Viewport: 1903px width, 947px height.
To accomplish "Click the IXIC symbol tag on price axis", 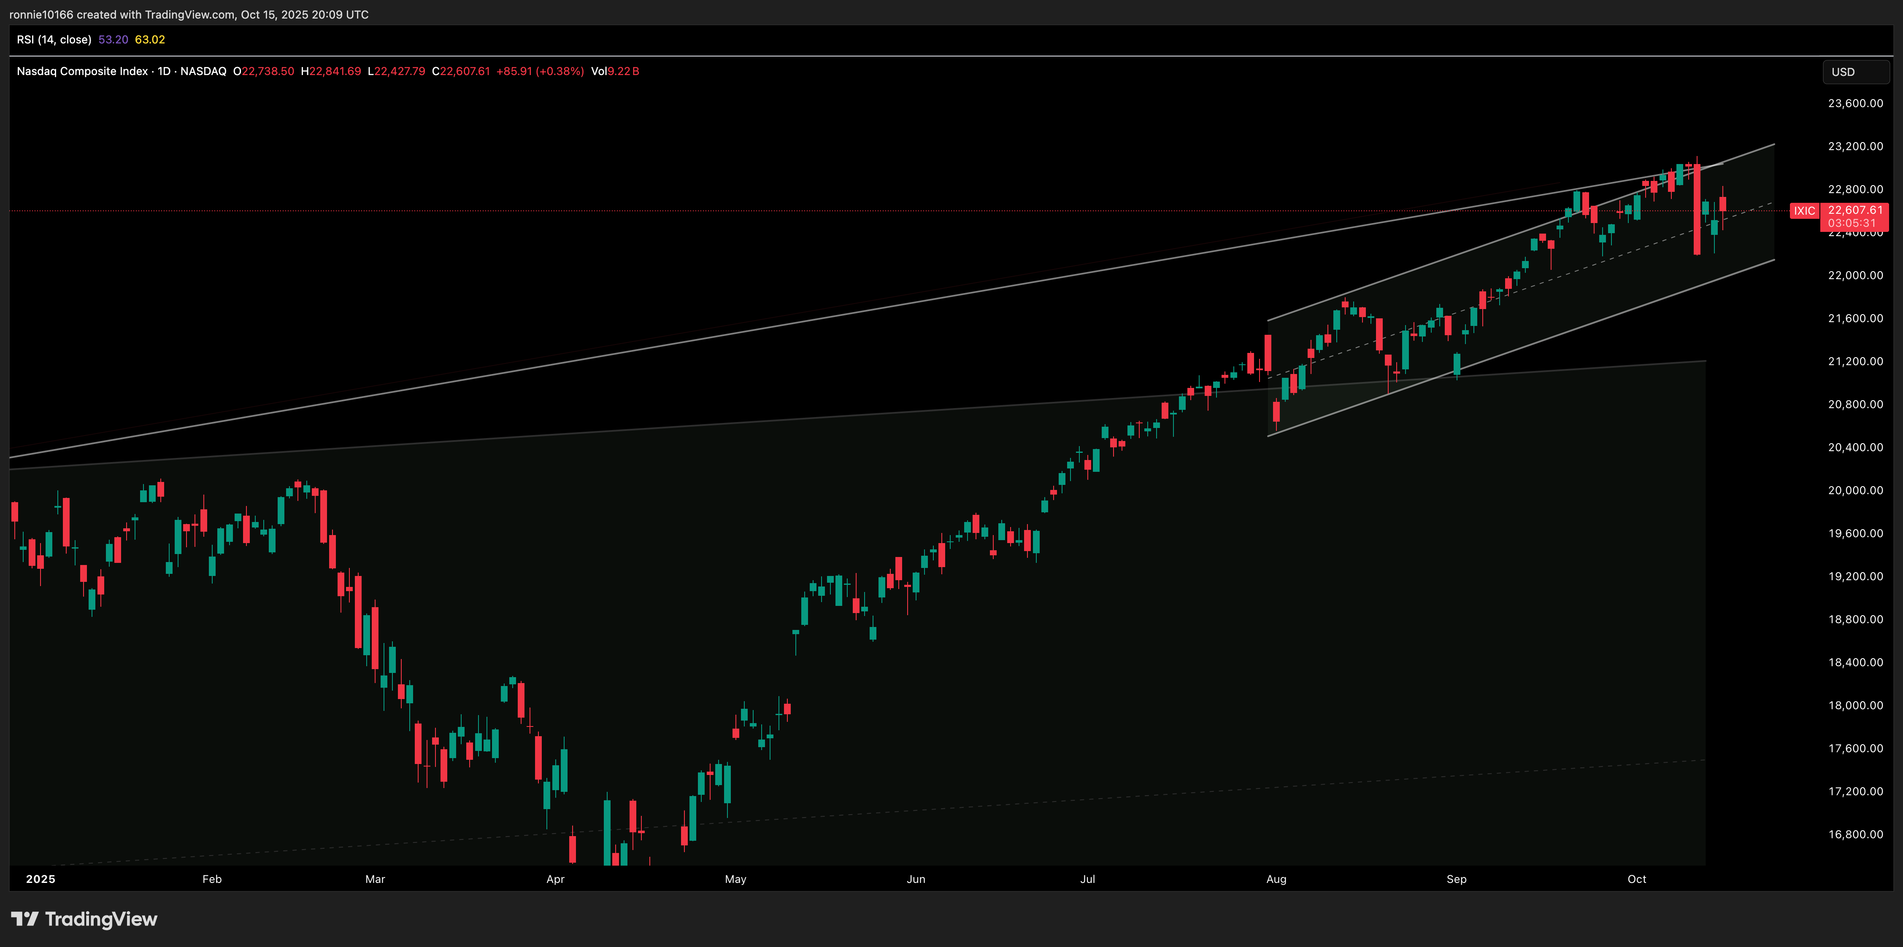I will tap(1804, 211).
